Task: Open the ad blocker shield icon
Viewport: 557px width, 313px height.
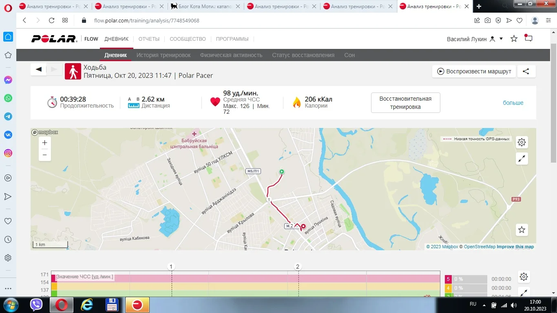Action: click(x=498, y=20)
